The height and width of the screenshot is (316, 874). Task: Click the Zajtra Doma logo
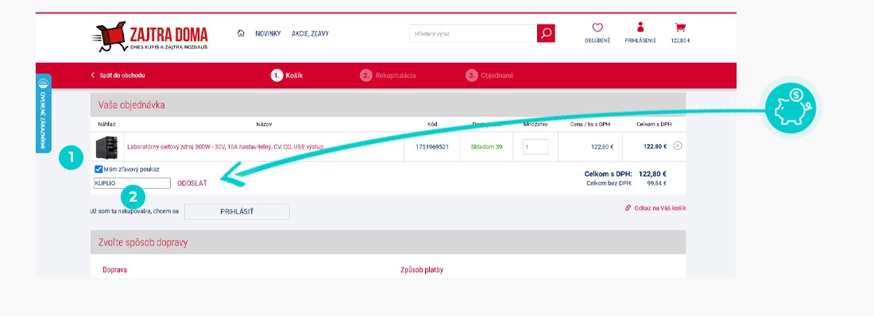click(149, 37)
